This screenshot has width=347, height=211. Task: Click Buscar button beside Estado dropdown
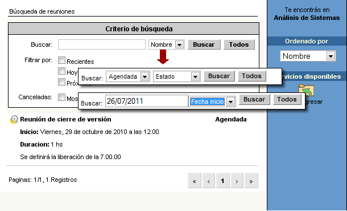coord(219,76)
